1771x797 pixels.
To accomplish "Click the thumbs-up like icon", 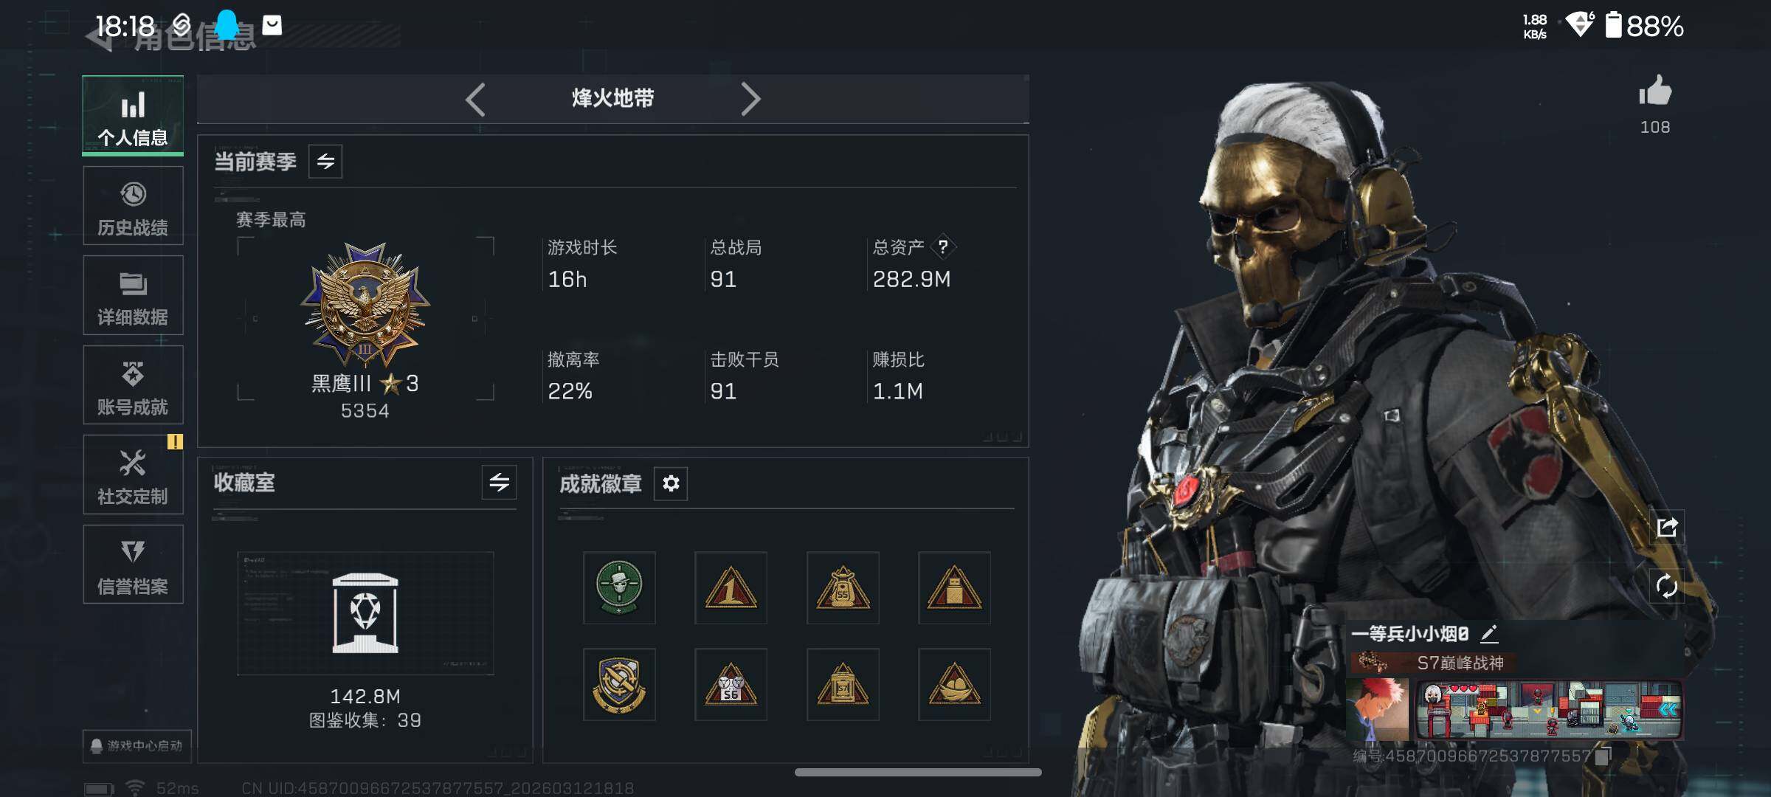I will pos(1655,92).
